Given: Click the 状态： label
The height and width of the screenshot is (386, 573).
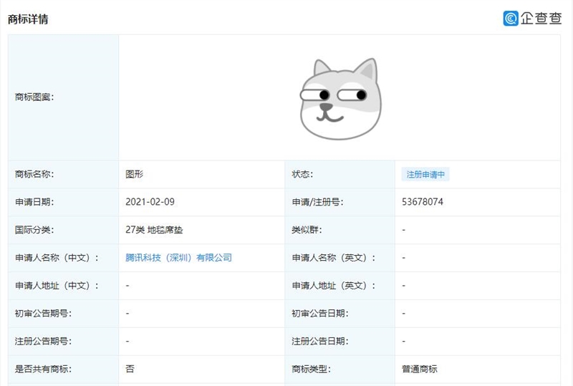Looking at the screenshot, I should click(x=302, y=174).
